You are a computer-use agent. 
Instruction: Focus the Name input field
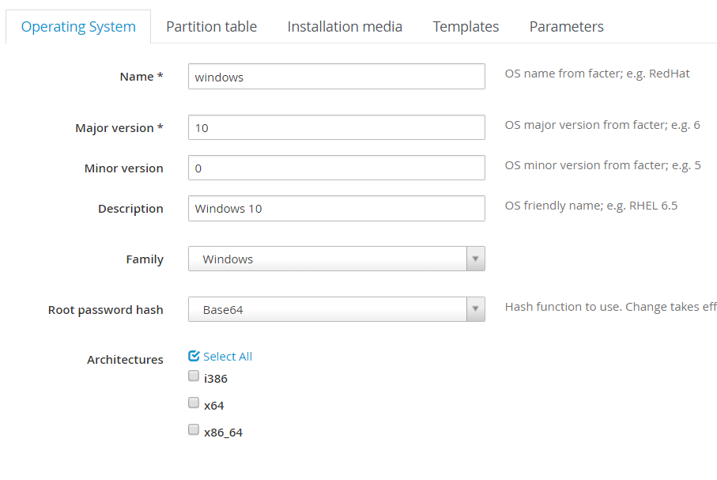[x=337, y=77]
